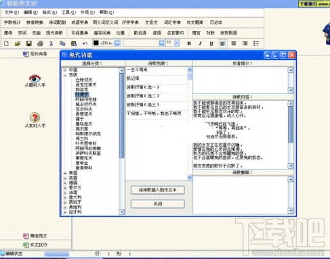Center-align text in the toolbar

[x=234, y=43]
